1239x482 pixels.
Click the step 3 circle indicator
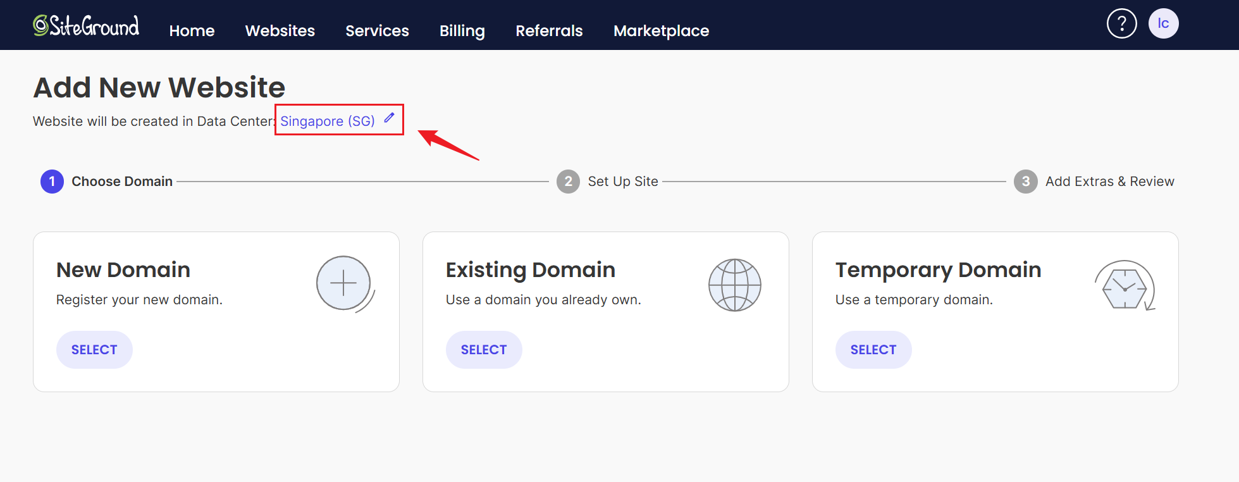[x=1025, y=182]
